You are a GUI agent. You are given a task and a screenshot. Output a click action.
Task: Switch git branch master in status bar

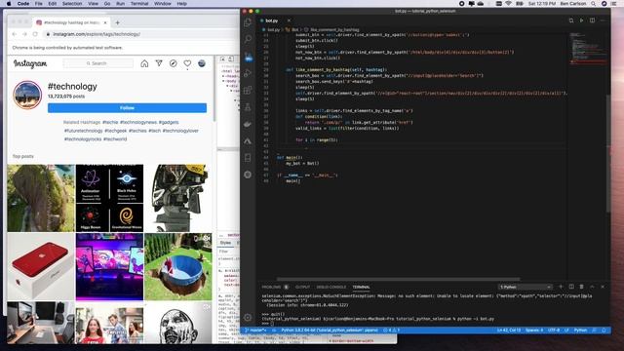click(x=255, y=331)
